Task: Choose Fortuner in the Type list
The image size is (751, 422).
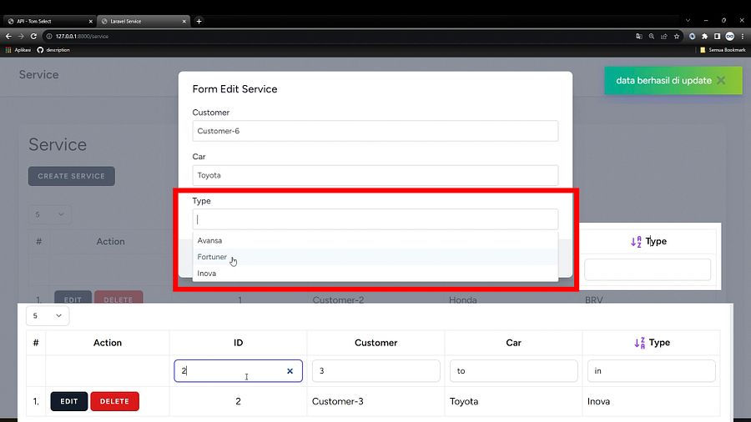Action: [x=375, y=257]
